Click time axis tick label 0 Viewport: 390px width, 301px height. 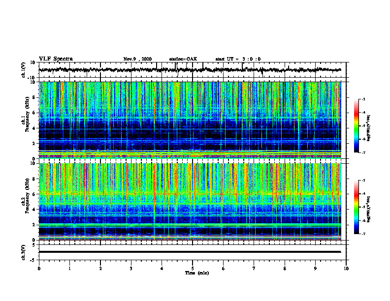39,269
